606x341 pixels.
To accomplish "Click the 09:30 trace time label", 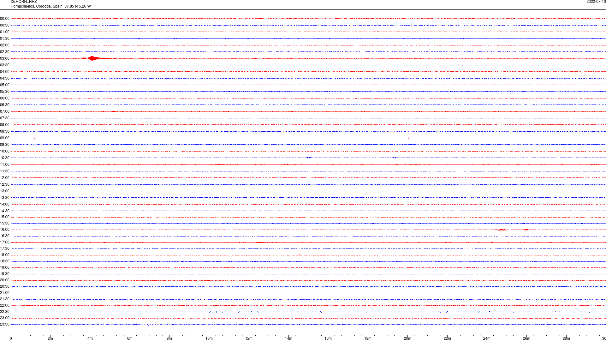I will (5, 145).
